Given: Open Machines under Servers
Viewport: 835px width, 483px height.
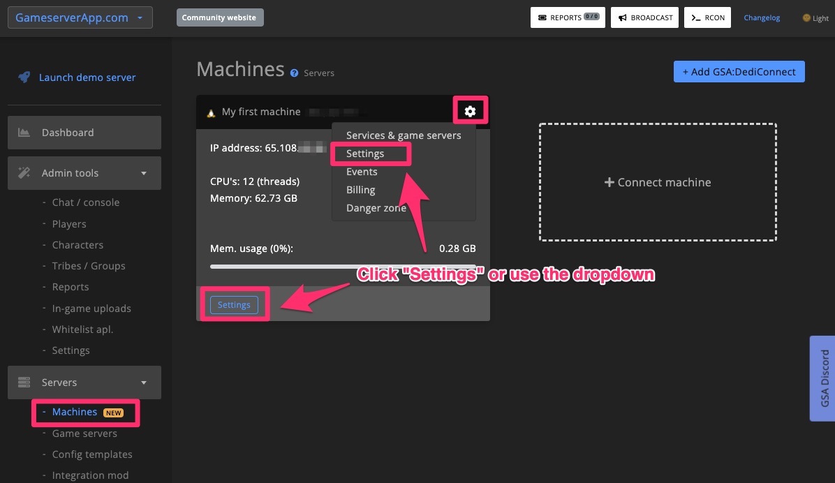Looking at the screenshot, I should point(74,413).
